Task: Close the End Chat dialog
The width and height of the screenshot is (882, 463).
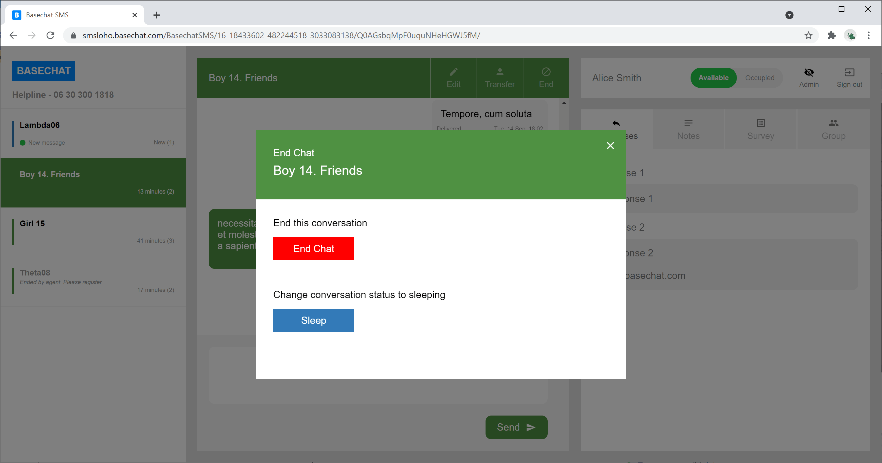Action: point(610,146)
